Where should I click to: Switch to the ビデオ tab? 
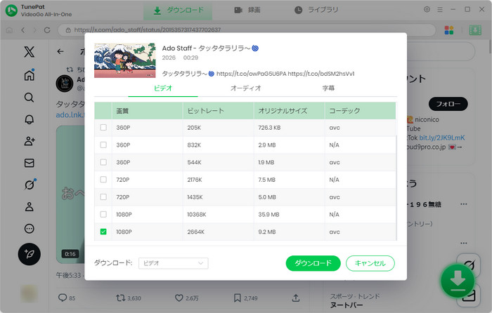(163, 88)
